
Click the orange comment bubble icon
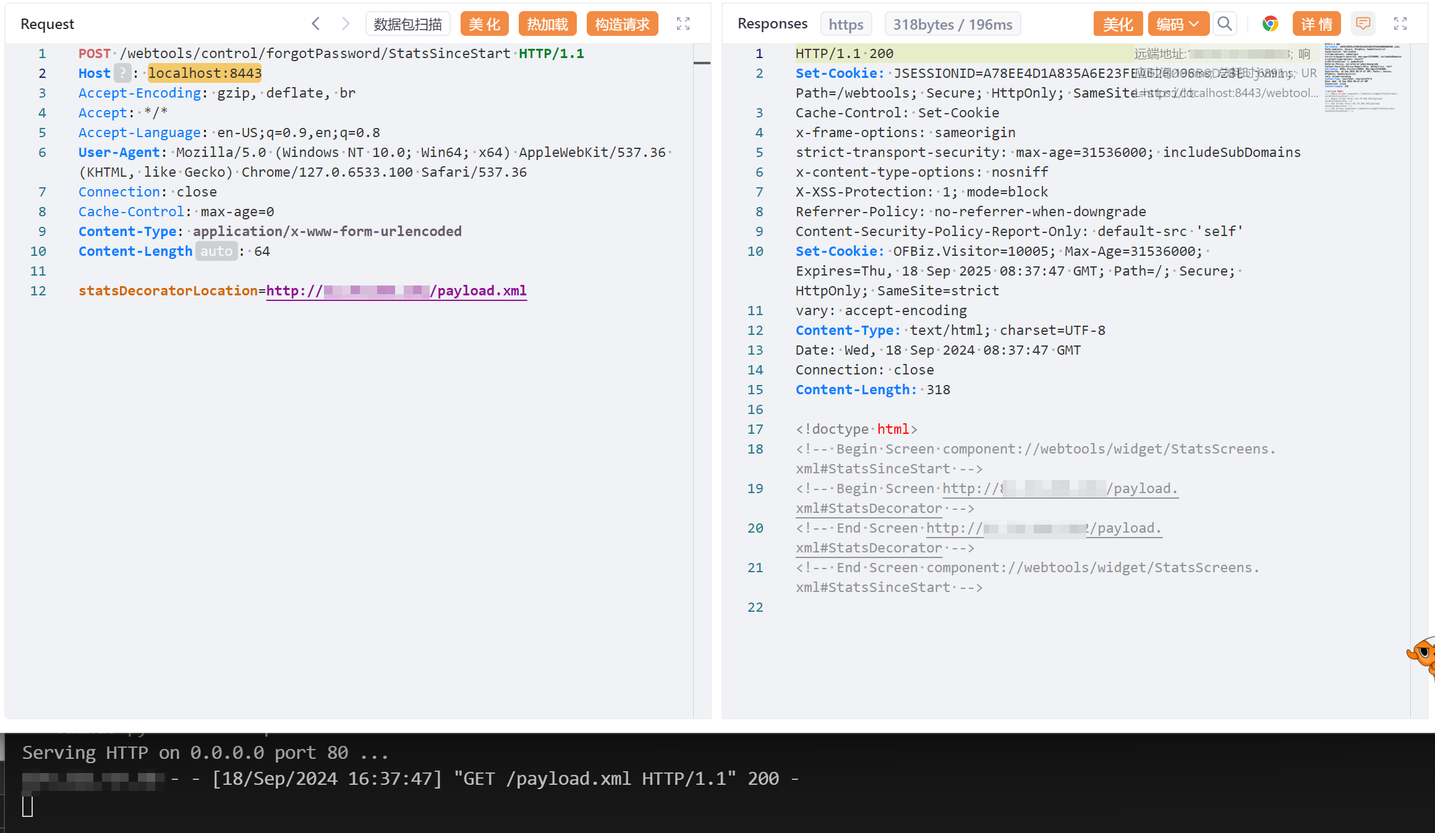coord(1363,24)
